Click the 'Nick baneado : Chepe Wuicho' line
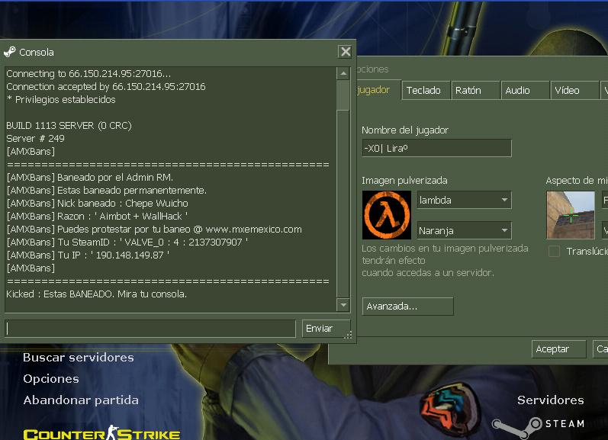The width and height of the screenshot is (608, 440). (98, 203)
